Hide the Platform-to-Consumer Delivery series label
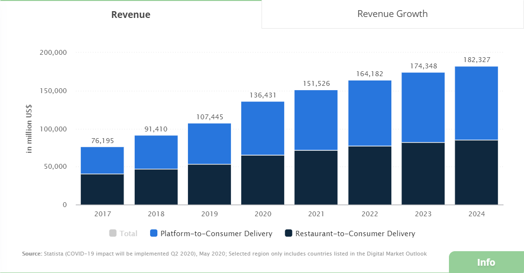This screenshot has height=273, width=524. [x=216, y=234]
